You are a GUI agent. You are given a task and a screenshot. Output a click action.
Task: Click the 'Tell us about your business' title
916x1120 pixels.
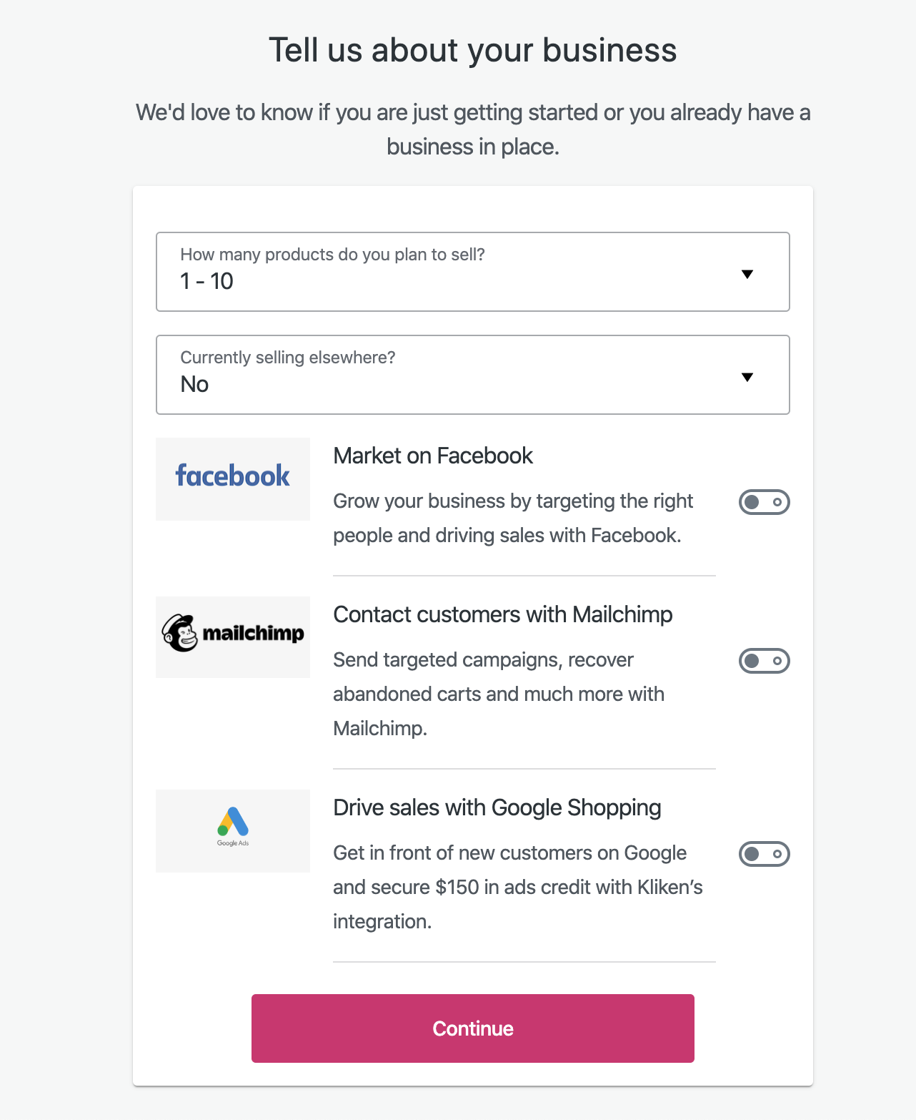[473, 50]
